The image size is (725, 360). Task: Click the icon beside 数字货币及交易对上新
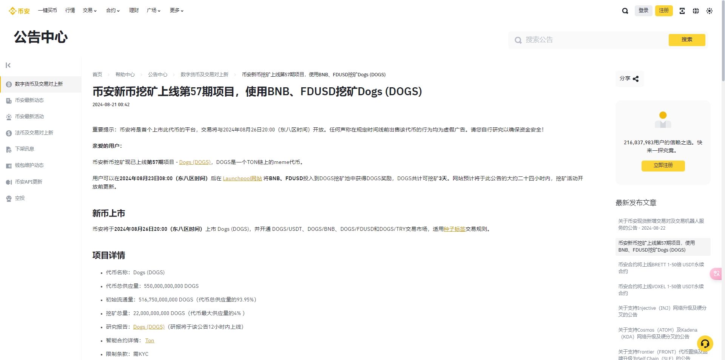click(x=9, y=84)
